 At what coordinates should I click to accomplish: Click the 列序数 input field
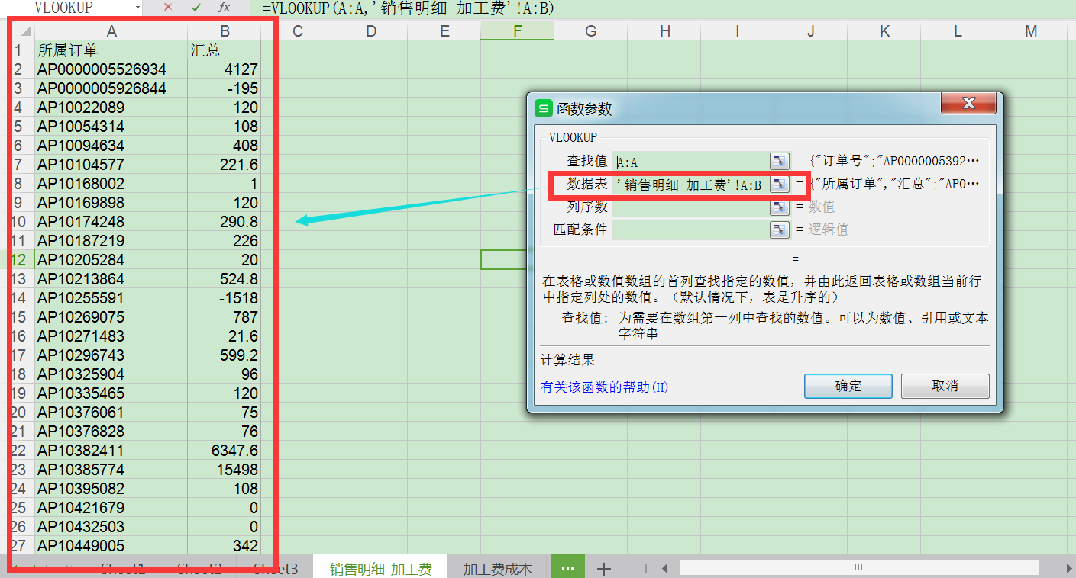(691, 207)
